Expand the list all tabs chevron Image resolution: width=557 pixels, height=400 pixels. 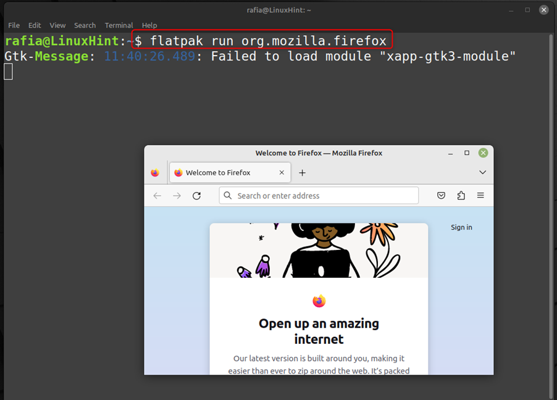point(482,172)
